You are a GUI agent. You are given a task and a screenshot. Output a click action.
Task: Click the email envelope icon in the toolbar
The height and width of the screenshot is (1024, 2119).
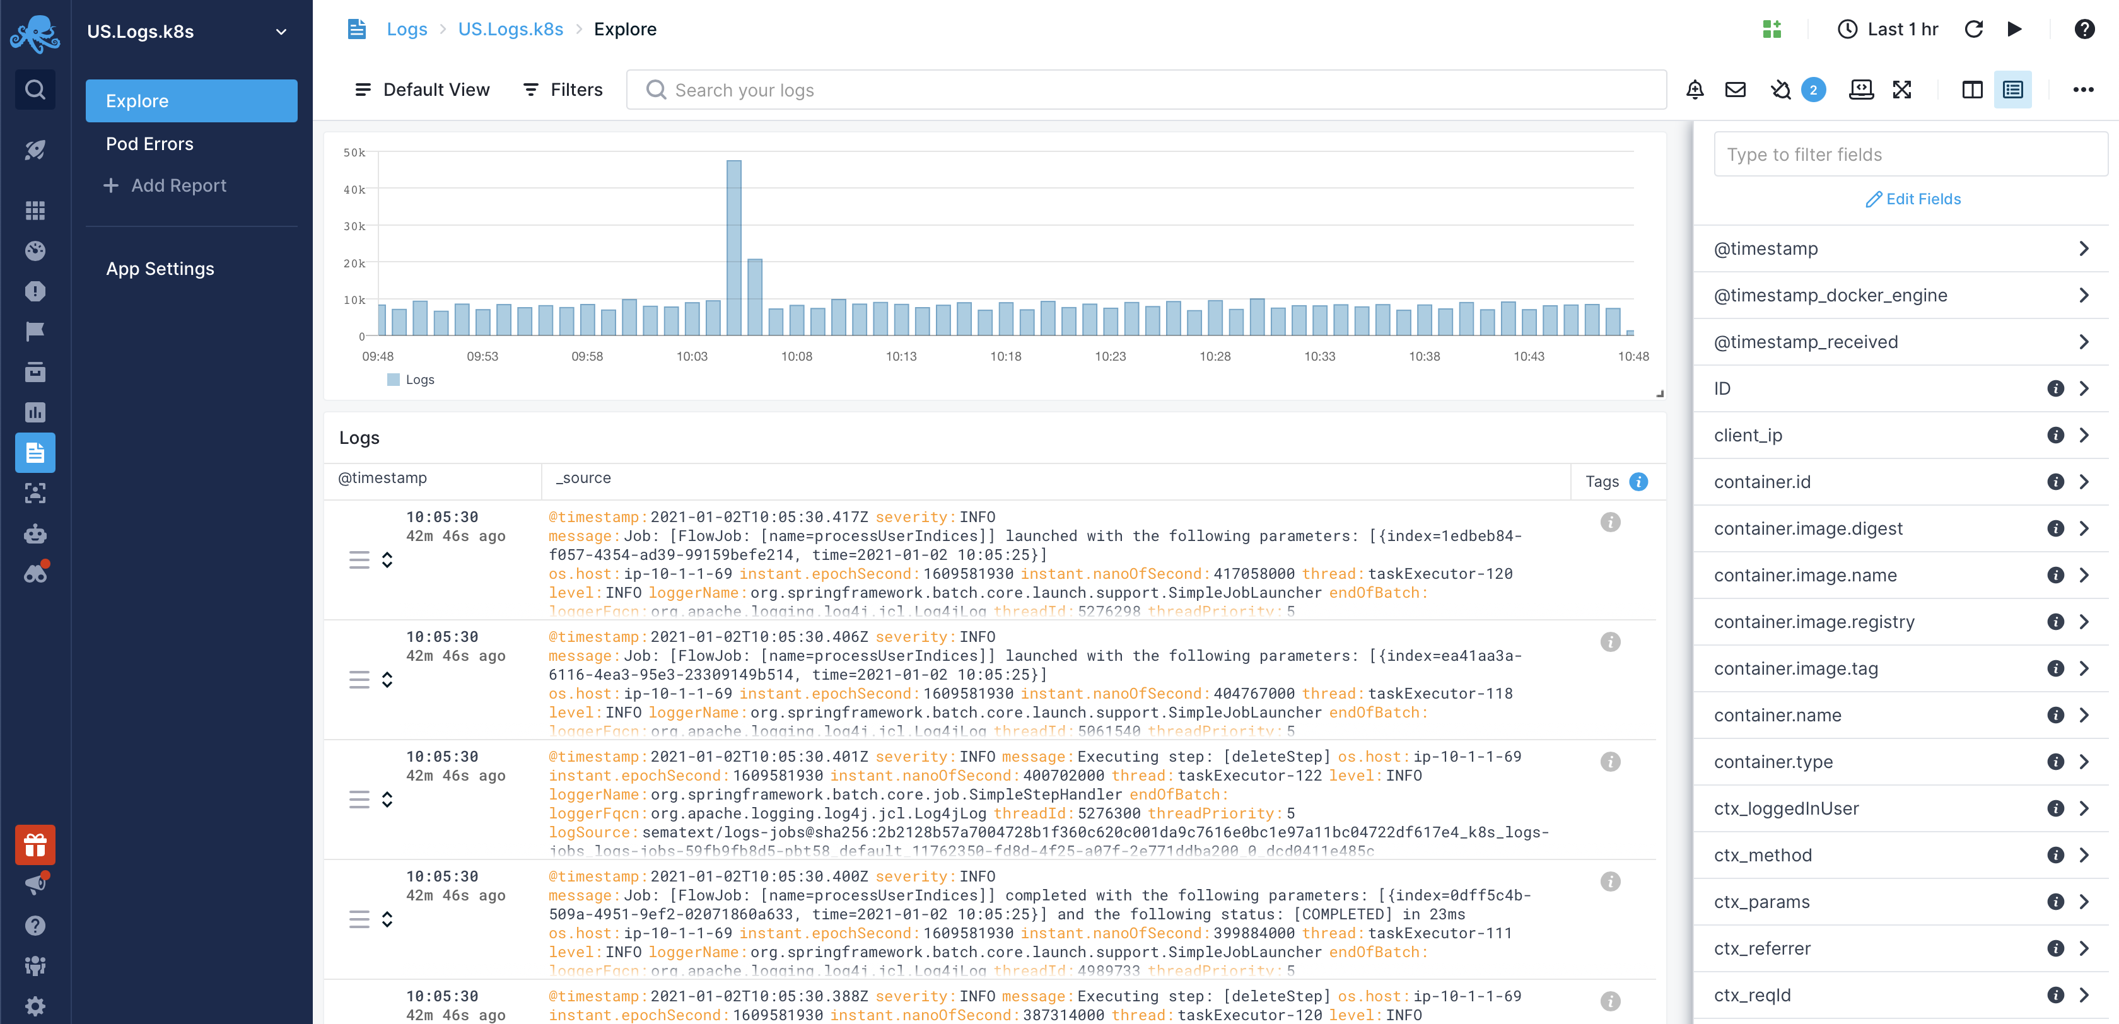click(1735, 90)
